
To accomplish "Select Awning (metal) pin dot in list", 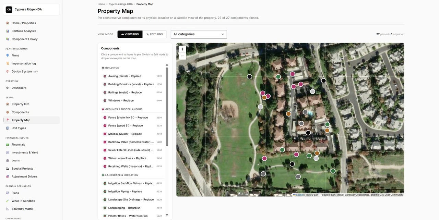I will coord(105,76).
